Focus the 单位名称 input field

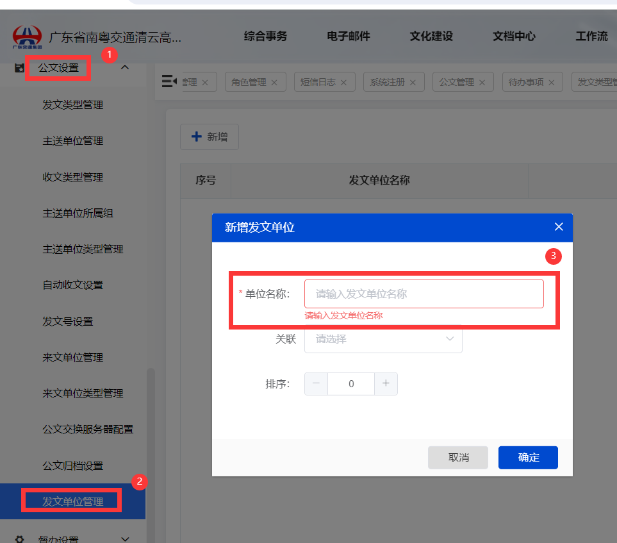(424, 294)
